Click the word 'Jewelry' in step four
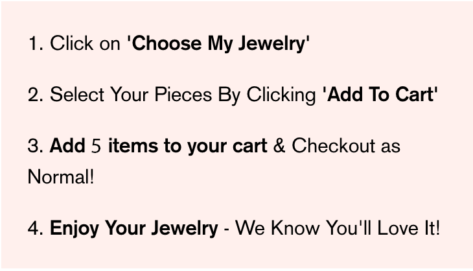Viewport: 473px width, 271px height. click(184, 228)
